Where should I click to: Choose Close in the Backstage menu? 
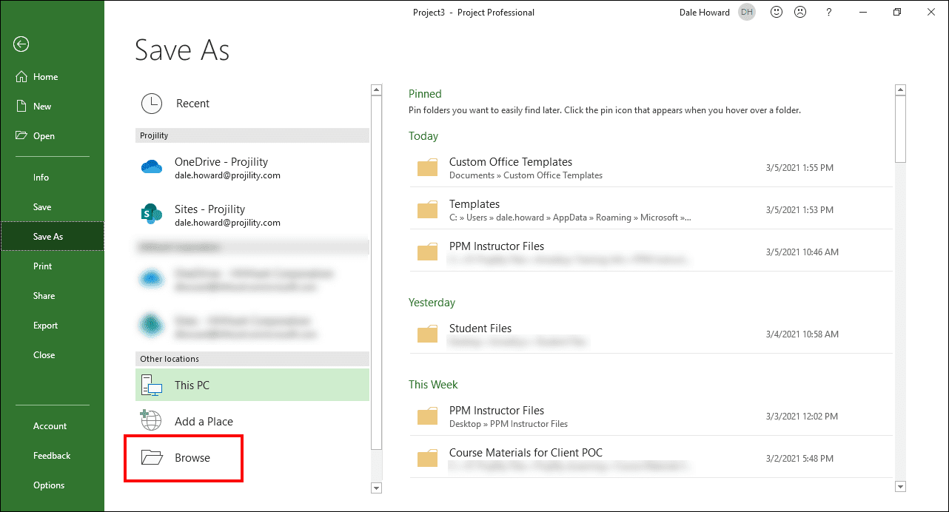52,355
